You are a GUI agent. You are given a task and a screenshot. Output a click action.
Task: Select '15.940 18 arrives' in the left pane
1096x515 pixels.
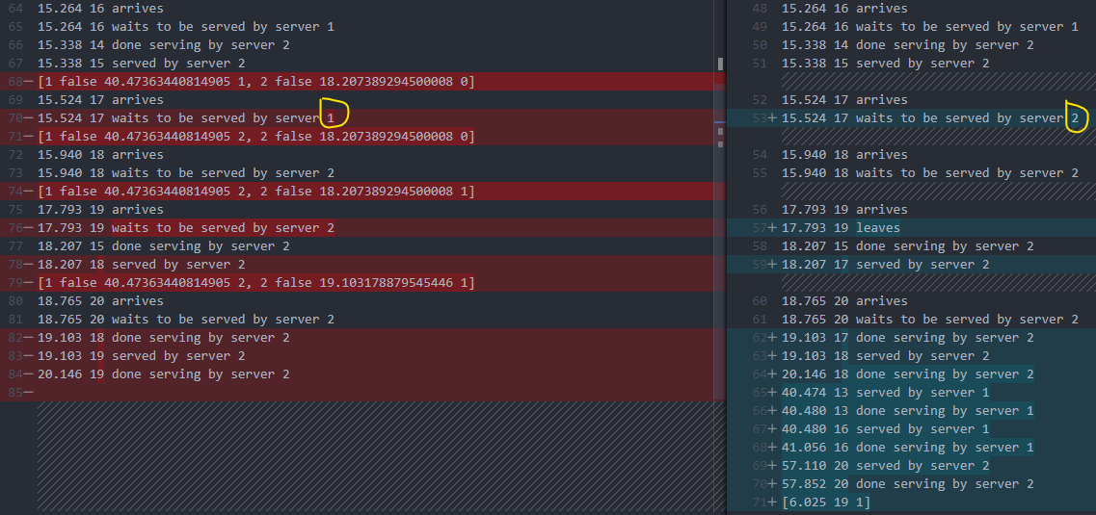(100, 154)
